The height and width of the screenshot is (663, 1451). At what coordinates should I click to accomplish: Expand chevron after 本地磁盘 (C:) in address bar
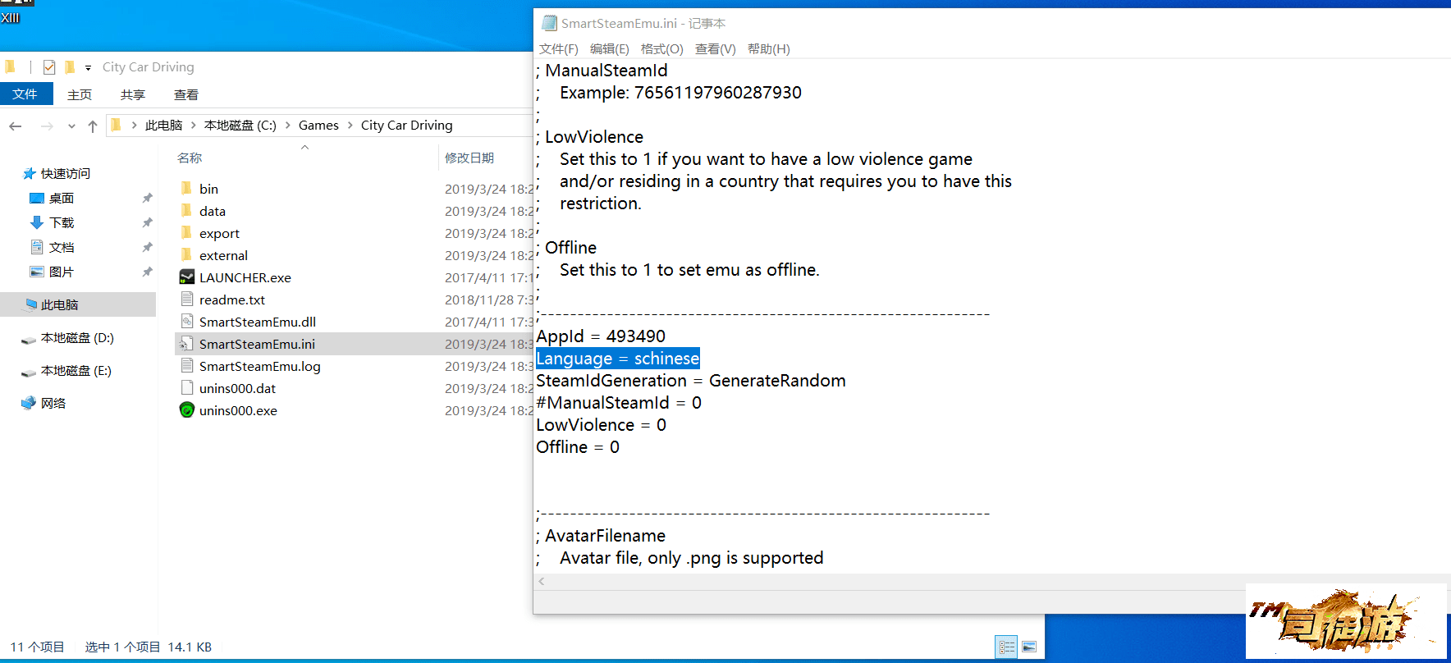pyautogui.click(x=288, y=126)
